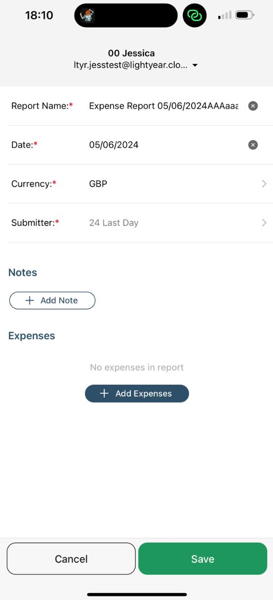Image resolution: width=273 pixels, height=600 pixels.
Task: Tap the green link icon in status bar
Action: (195, 15)
